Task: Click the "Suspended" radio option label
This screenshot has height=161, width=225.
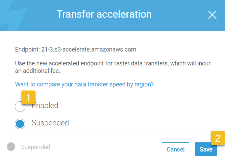Action: pyautogui.click(x=50, y=123)
